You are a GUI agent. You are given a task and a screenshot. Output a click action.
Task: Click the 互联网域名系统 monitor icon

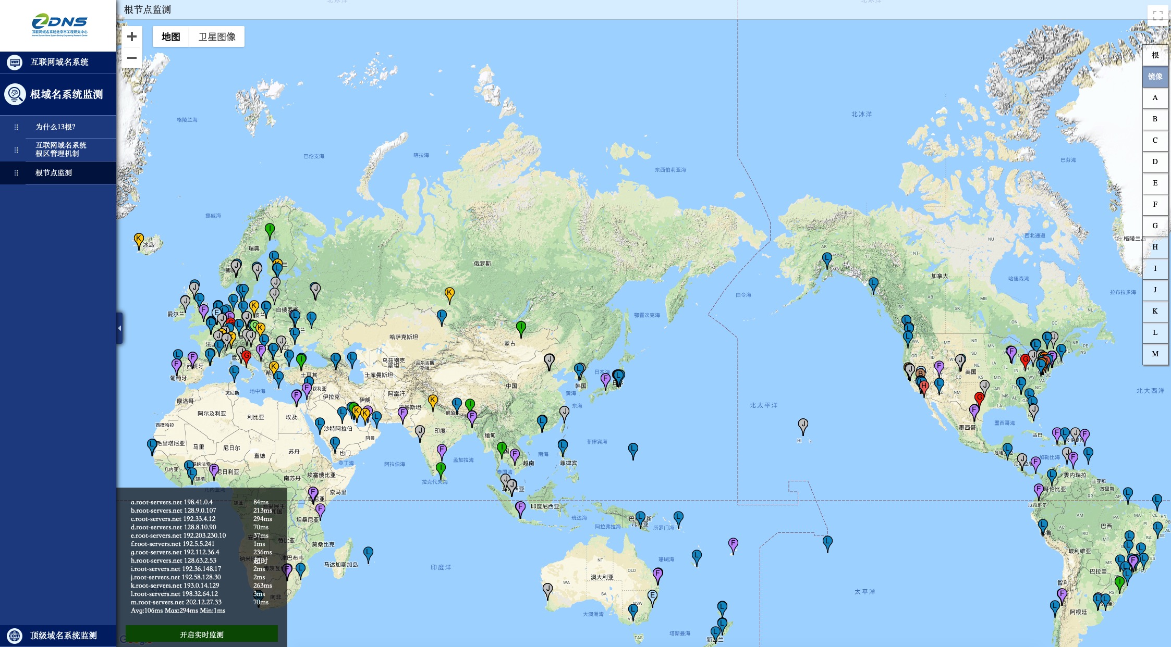coord(15,63)
